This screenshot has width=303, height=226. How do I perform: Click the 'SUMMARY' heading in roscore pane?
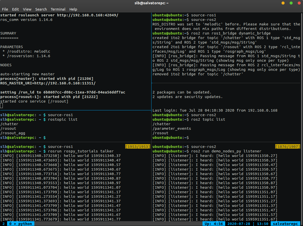8,33
